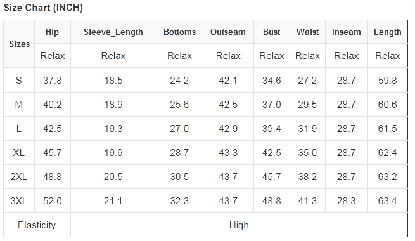This screenshot has height=241, width=415.
Task: Select the Outseam column header
Action: pyautogui.click(x=228, y=32)
